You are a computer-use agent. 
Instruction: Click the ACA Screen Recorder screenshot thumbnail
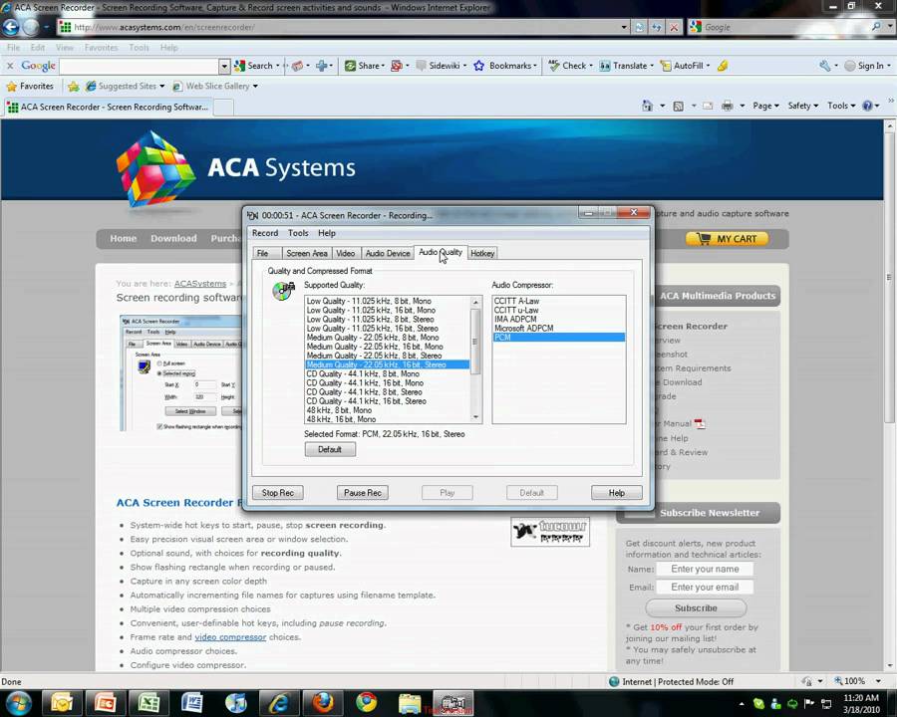pos(180,372)
